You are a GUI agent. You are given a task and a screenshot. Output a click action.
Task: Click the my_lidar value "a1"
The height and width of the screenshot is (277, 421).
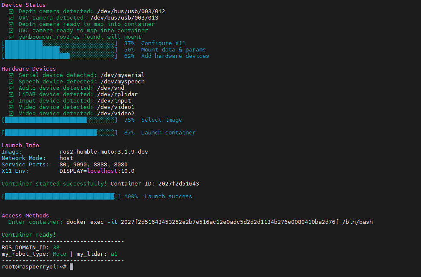pyautogui.click(x=114, y=254)
